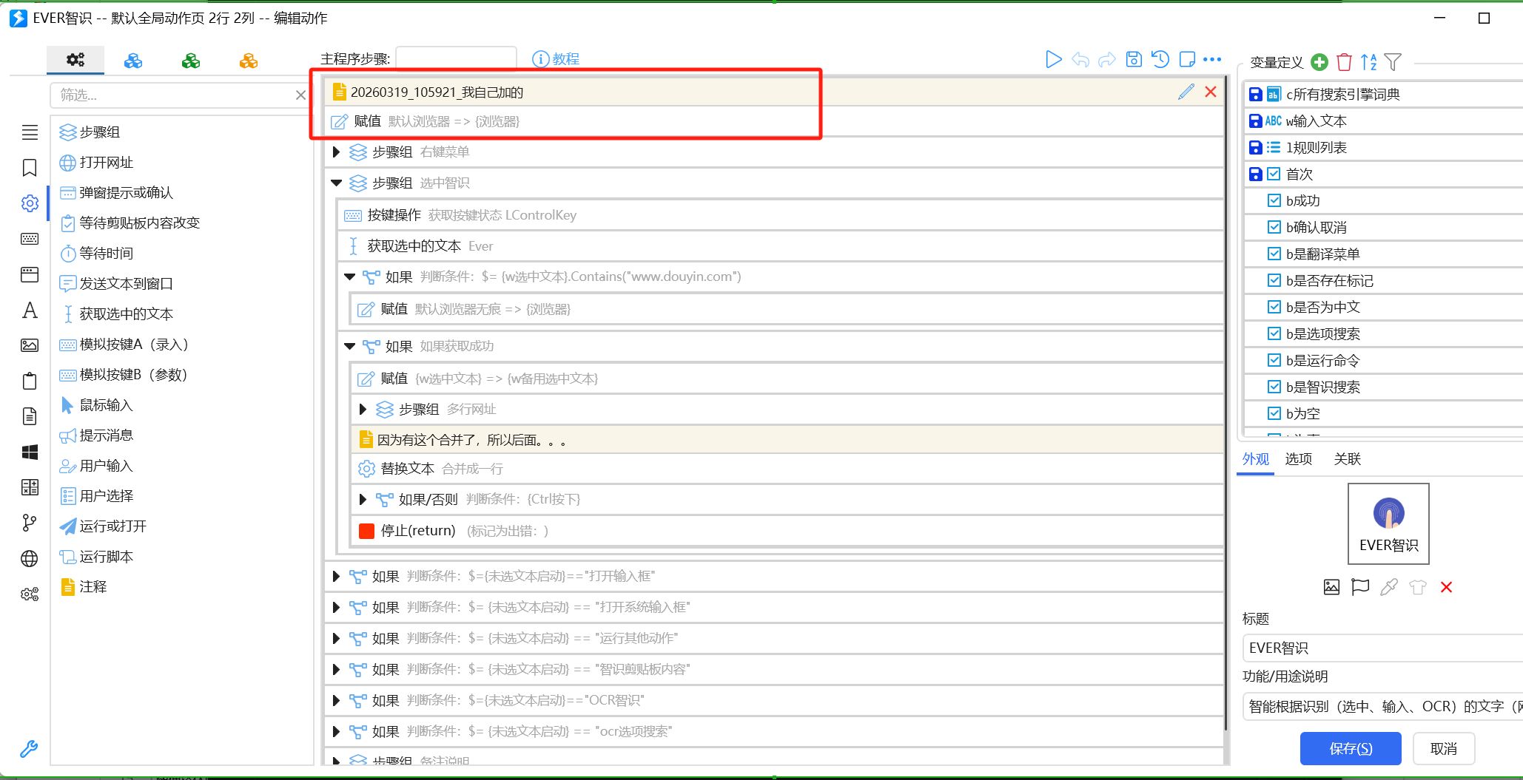
Task: Click the undo arrow in the toolbar
Action: (x=1080, y=60)
